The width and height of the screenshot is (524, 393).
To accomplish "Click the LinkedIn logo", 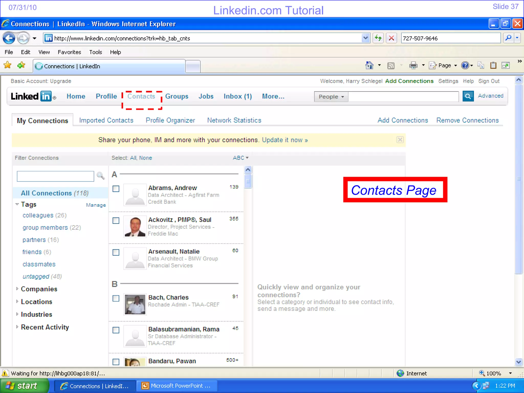I will [33, 96].
